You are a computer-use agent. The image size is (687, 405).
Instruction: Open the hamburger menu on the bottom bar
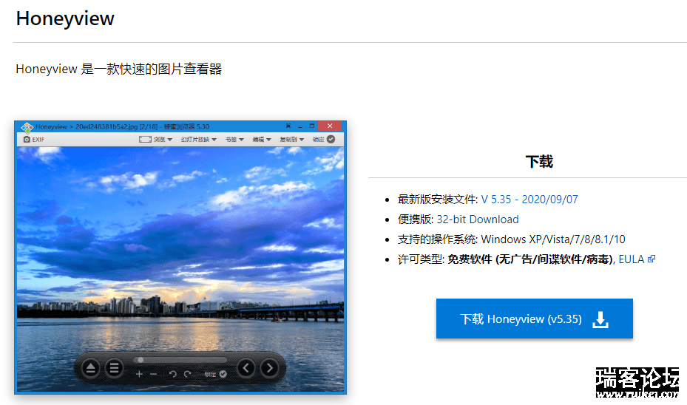coord(114,368)
